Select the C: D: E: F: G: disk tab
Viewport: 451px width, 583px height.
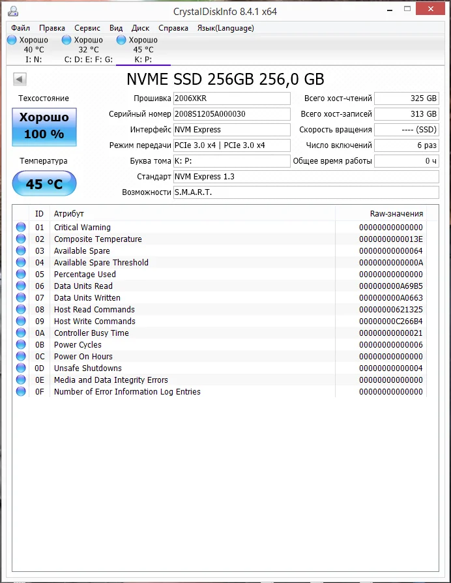coord(89,50)
